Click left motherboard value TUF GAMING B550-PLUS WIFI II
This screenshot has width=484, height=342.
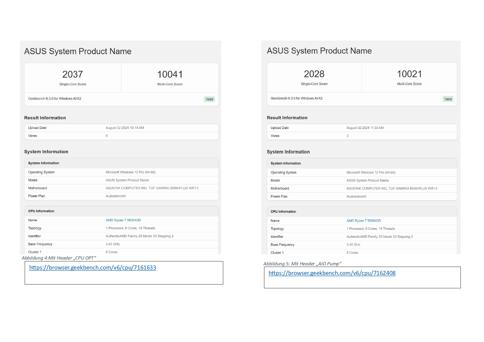pos(152,188)
